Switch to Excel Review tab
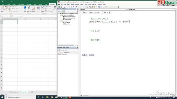The image size is (177, 99). pos(40,4)
